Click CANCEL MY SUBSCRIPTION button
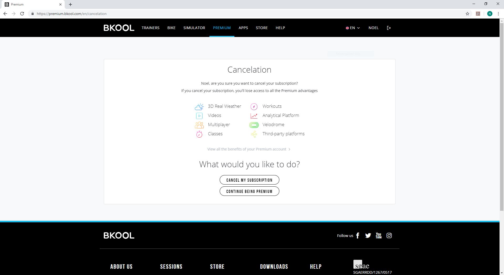Image resolution: width=504 pixels, height=275 pixels. [x=249, y=180]
